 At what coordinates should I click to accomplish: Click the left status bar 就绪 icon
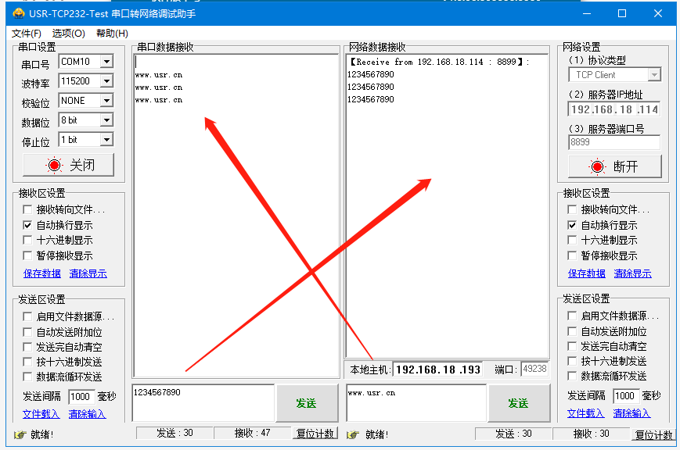[x=20, y=434]
